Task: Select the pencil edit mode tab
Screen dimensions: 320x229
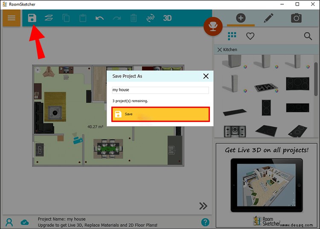Action: (268, 18)
